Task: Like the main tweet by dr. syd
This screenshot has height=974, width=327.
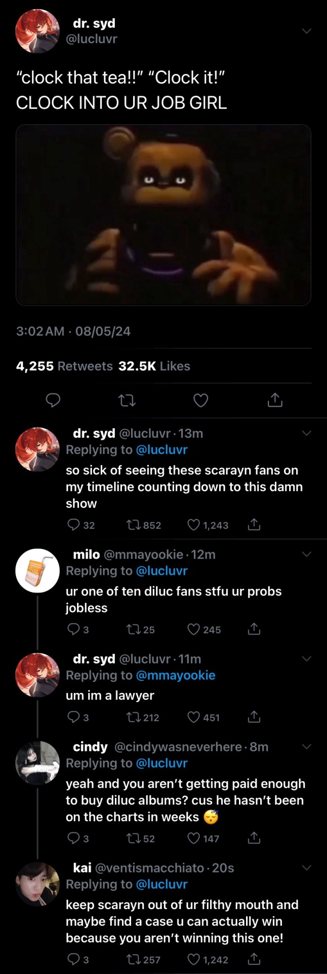Action: pyautogui.click(x=201, y=401)
